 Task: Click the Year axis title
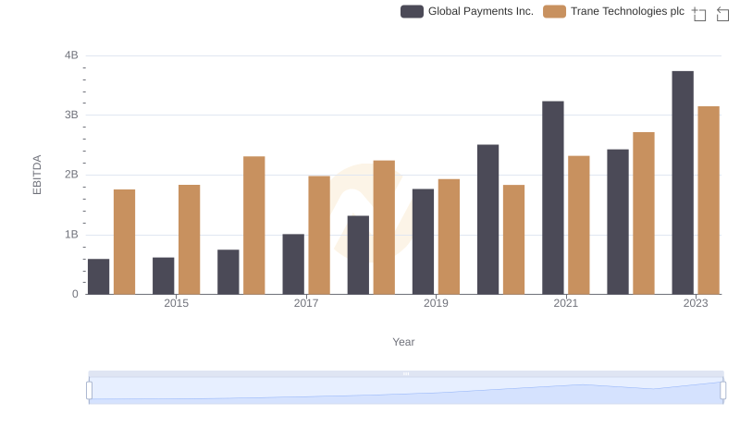pos(403,342)
